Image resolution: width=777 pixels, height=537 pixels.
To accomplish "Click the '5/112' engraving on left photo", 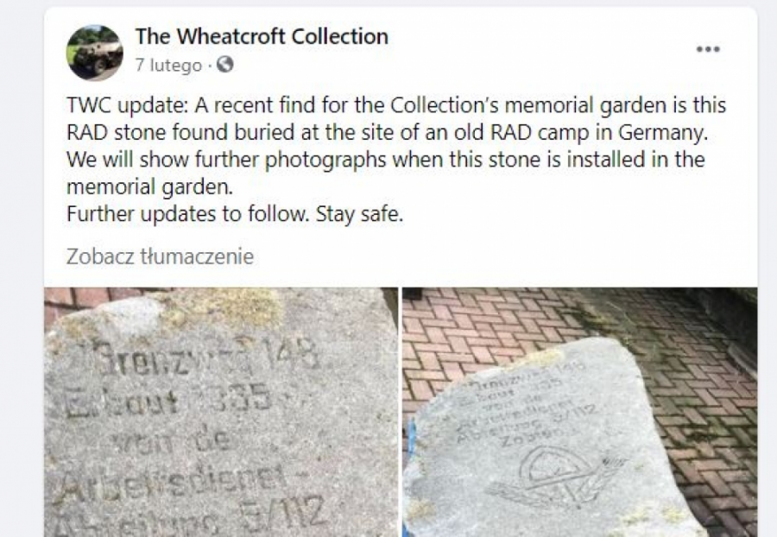I will 282,513.
